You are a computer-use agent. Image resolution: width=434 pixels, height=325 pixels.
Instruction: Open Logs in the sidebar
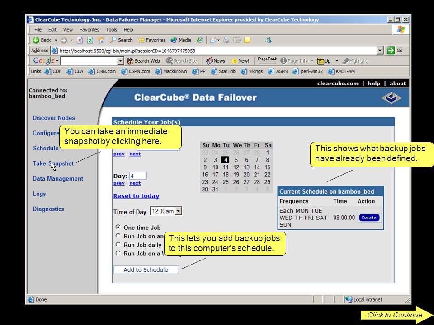pyautogui.click(x=39, y=194)
